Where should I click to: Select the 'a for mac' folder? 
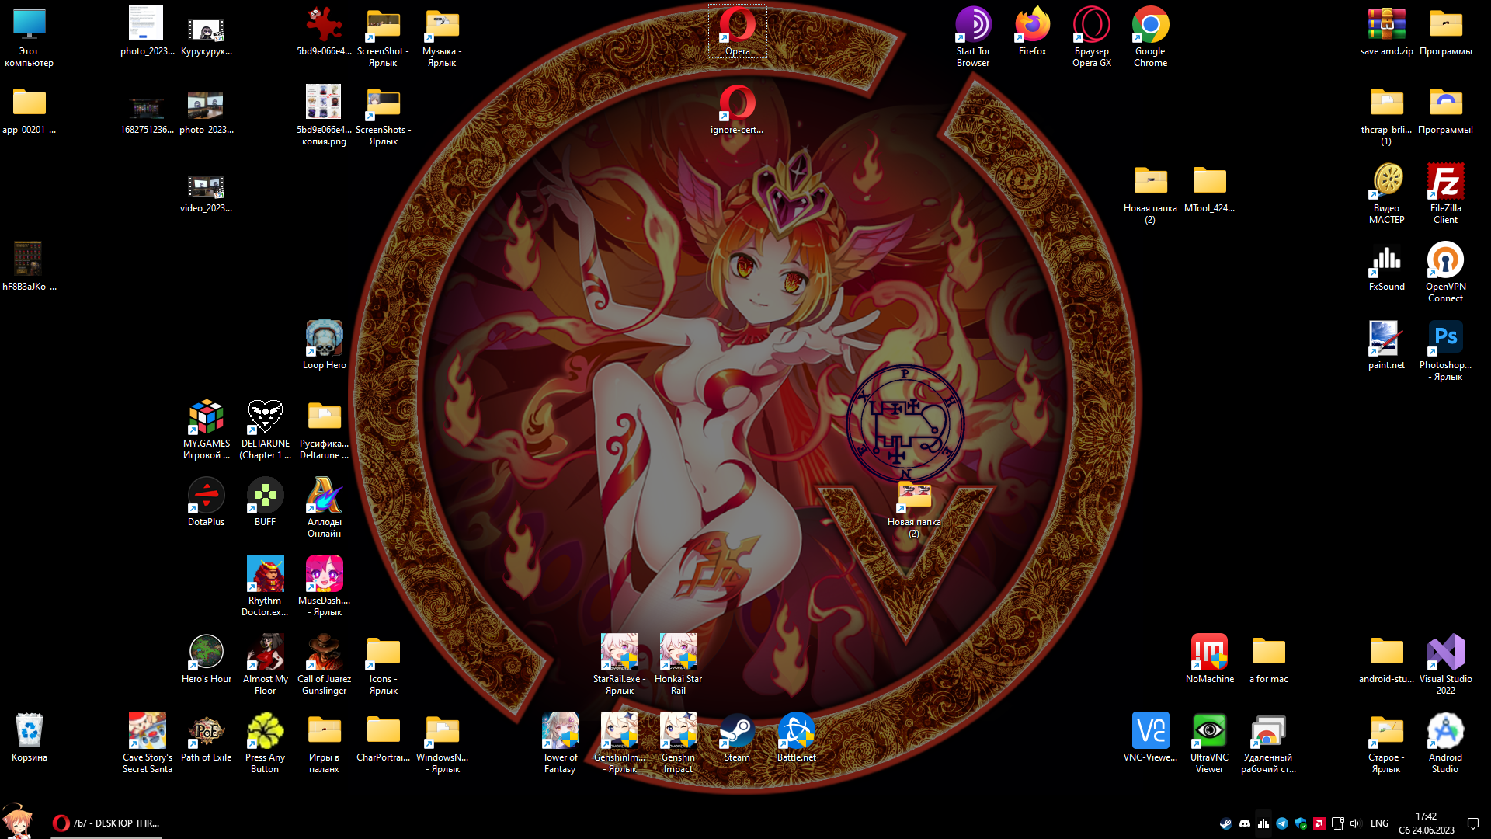(x=1268, y=659)
